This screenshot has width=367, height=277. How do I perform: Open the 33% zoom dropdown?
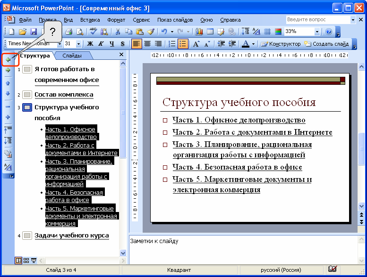tap(317, 32)
